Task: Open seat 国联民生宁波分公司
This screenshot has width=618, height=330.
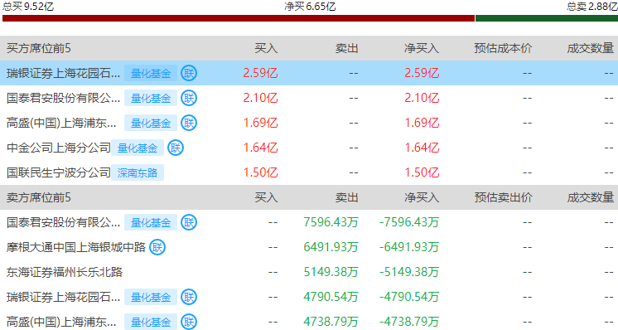Action: (58, 172)
